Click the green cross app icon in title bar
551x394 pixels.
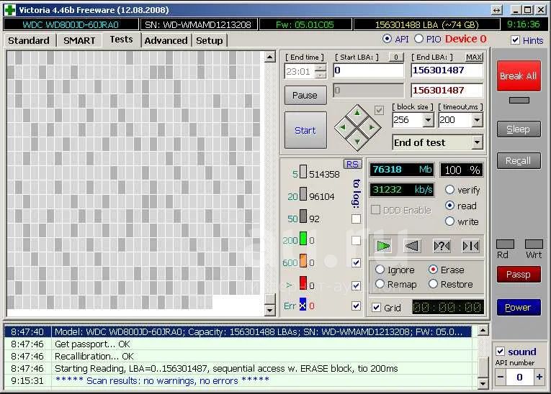coord(9,10)
